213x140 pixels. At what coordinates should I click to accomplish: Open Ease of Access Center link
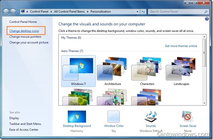(24, 130)
